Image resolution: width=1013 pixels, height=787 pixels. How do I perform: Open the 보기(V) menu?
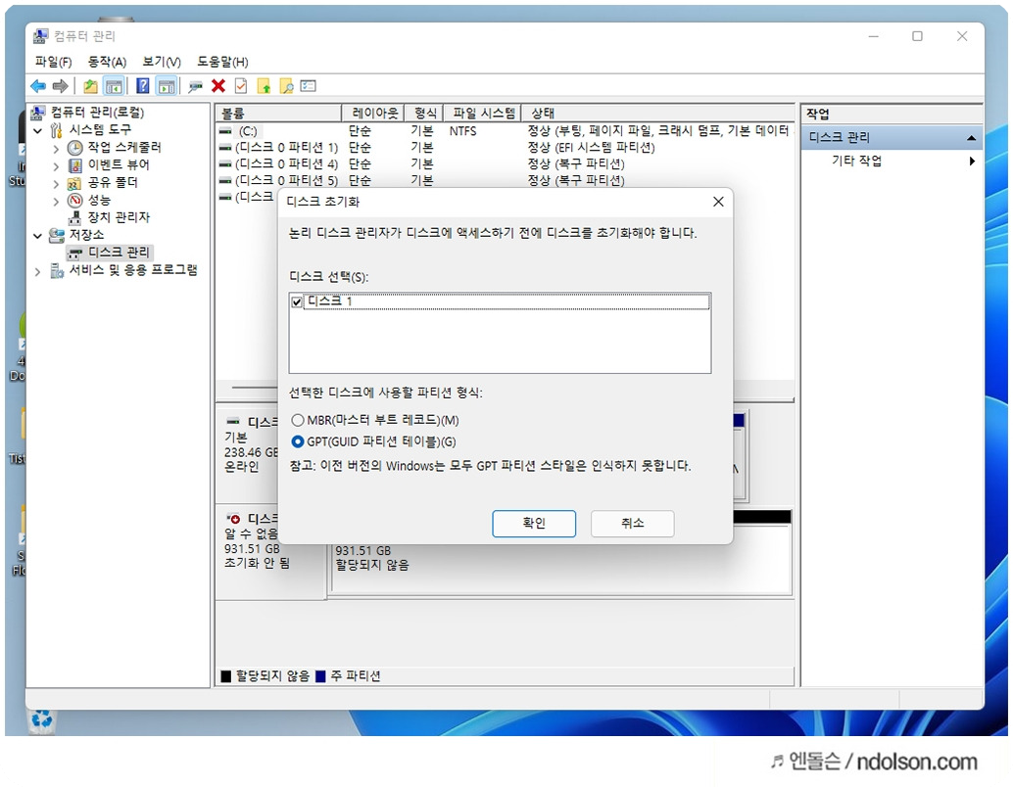point(162,62)
